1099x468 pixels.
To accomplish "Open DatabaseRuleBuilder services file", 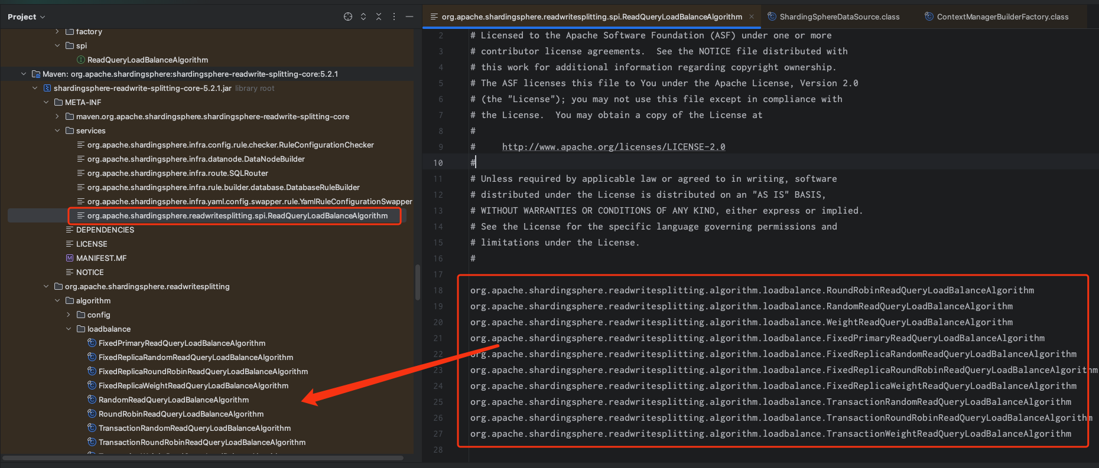I will pos(223,187).
